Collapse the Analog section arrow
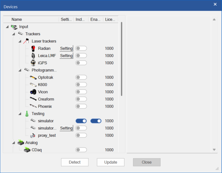Screen dimensions: 222x173 pyautogui.click(x=13, y=143)
